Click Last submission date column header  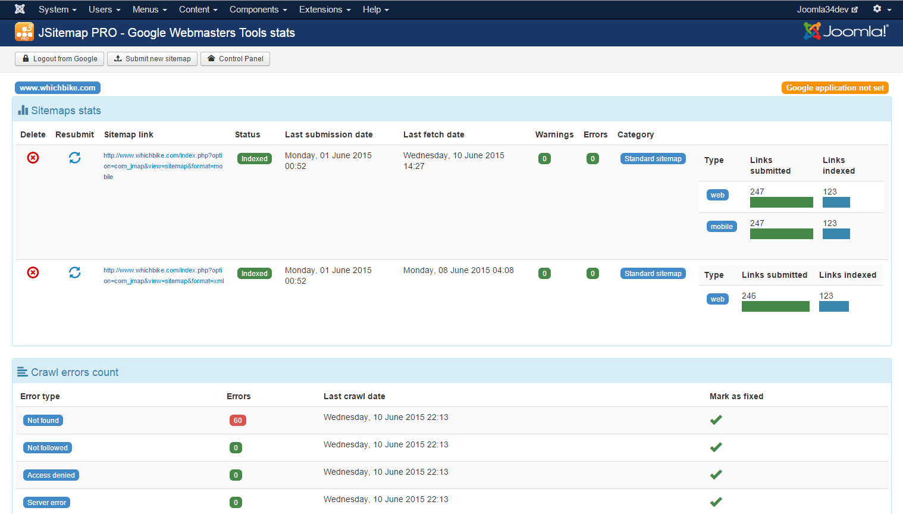(329, 134)
